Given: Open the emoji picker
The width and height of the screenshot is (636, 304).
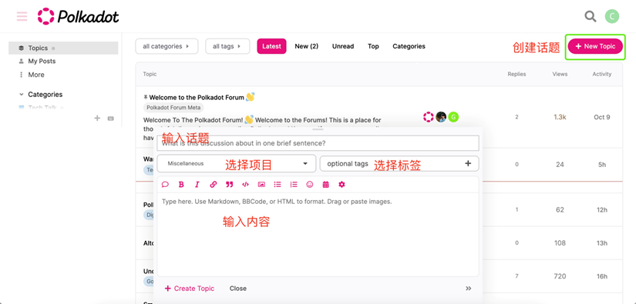Looking at the screenshot, I should pyautogui.click(x=310, y=185).
